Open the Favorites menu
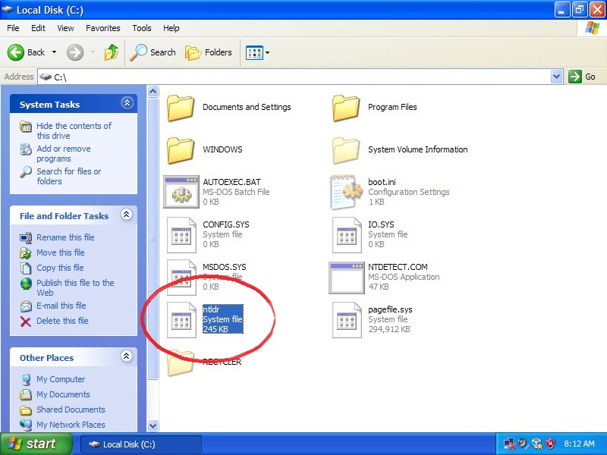 [x=103, y=28]
